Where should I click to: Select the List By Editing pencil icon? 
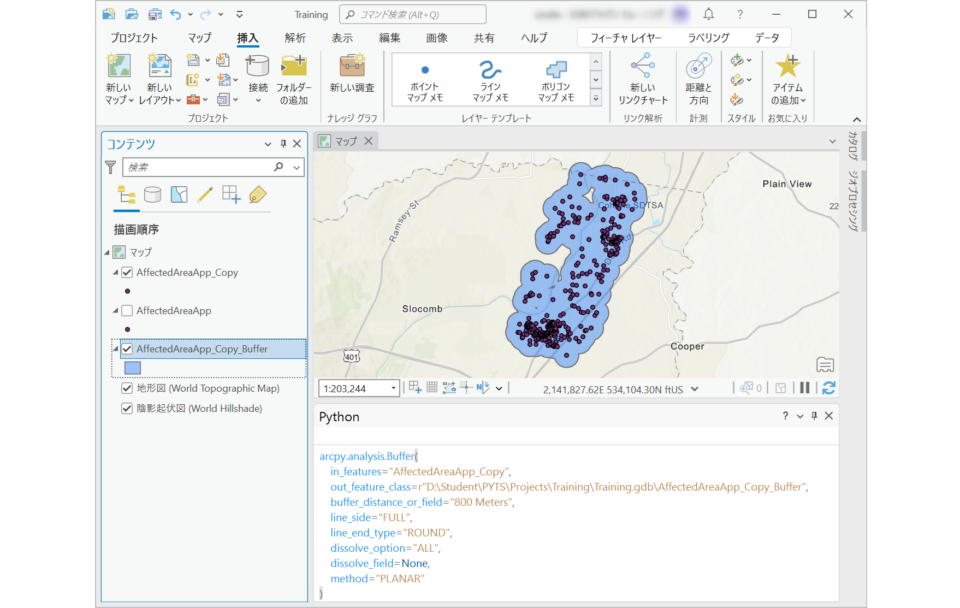pos(205,194)
